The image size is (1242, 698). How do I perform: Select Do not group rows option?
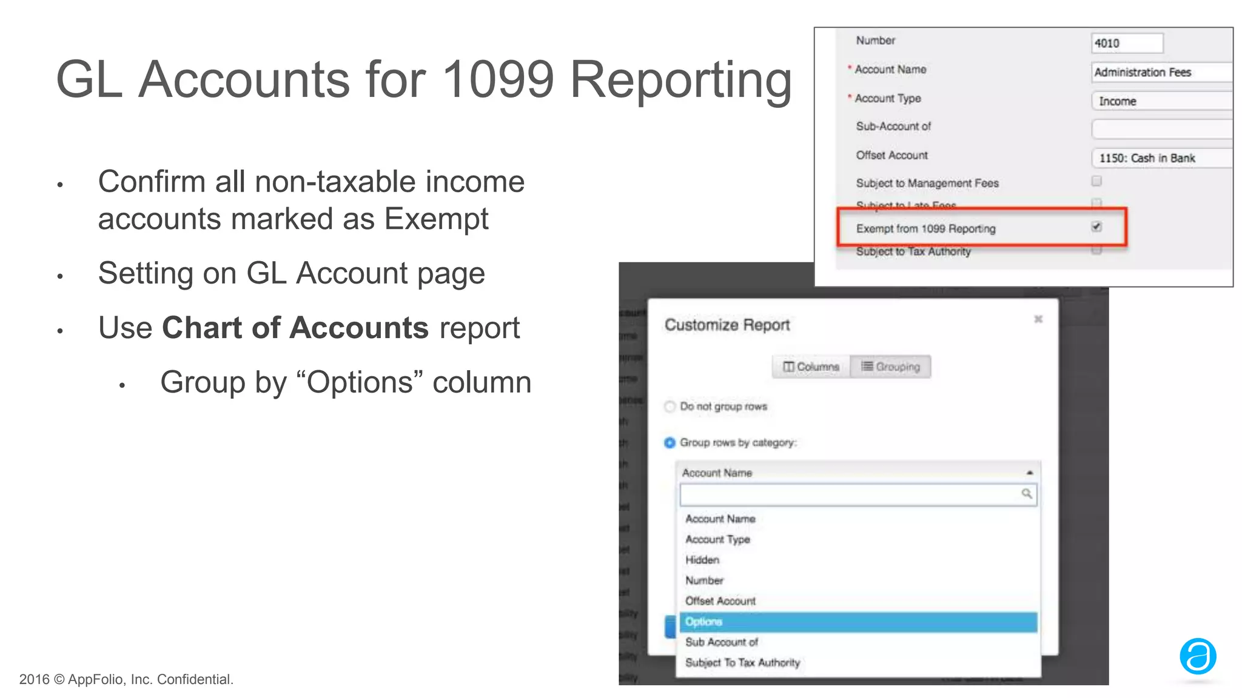(x=670, y=407)
